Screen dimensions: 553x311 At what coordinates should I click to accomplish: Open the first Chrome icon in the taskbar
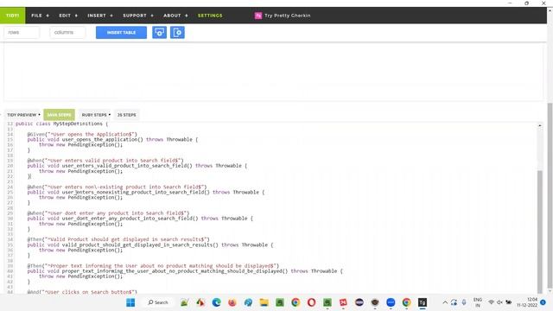[x=296, y=302]
